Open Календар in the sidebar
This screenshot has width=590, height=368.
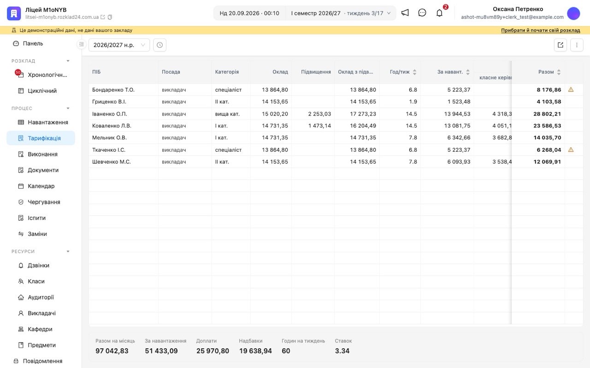pyautogui.click(x=41, y=186)
